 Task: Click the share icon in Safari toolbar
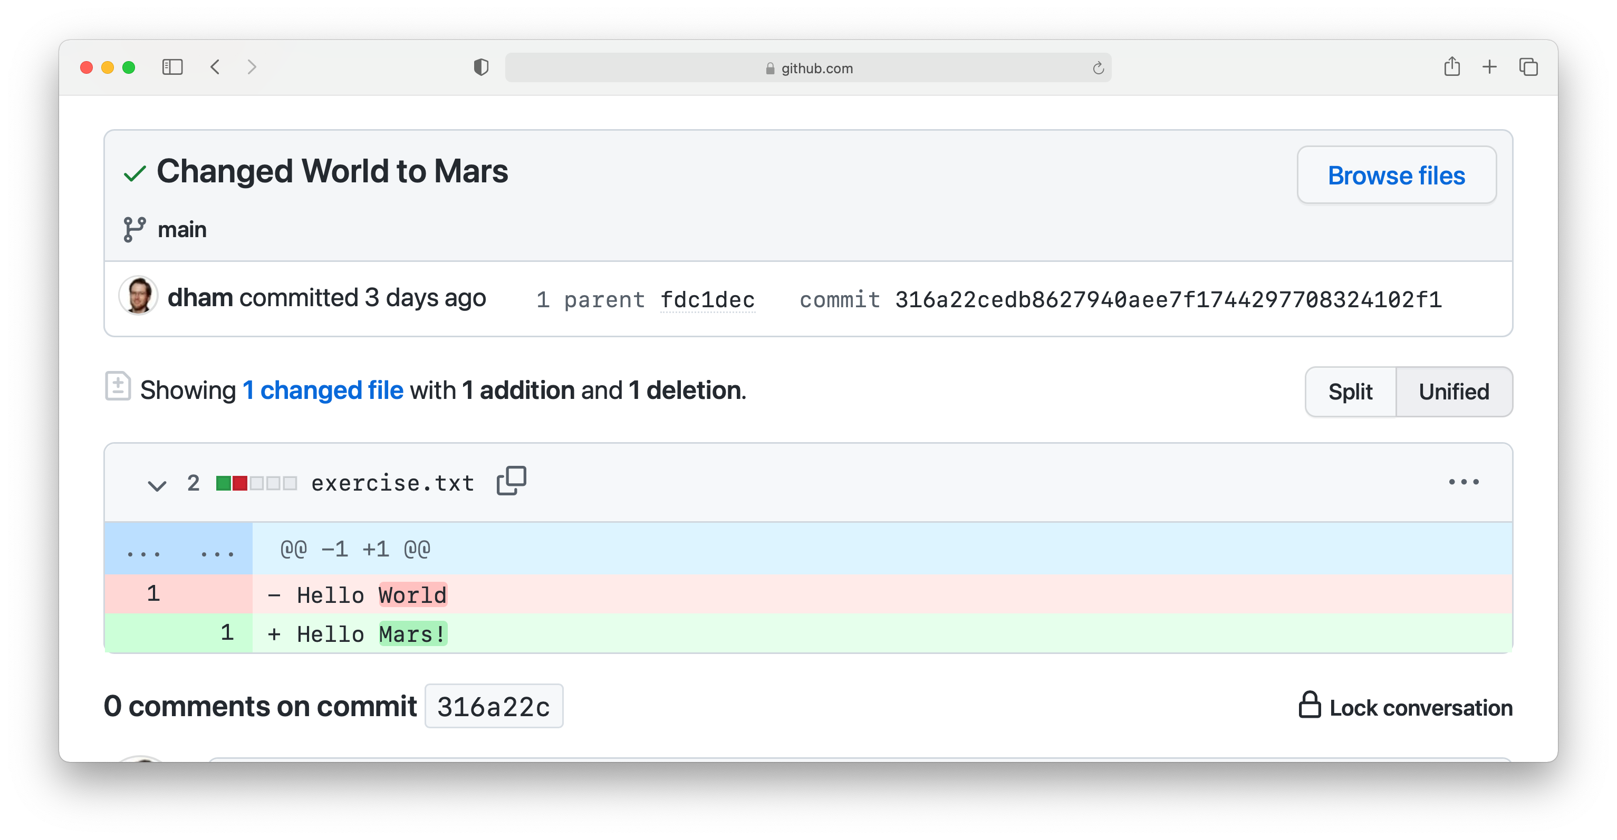[1452, 66]
